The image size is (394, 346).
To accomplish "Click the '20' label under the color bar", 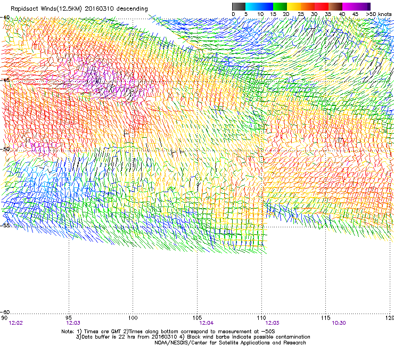I will coord(286,14).
